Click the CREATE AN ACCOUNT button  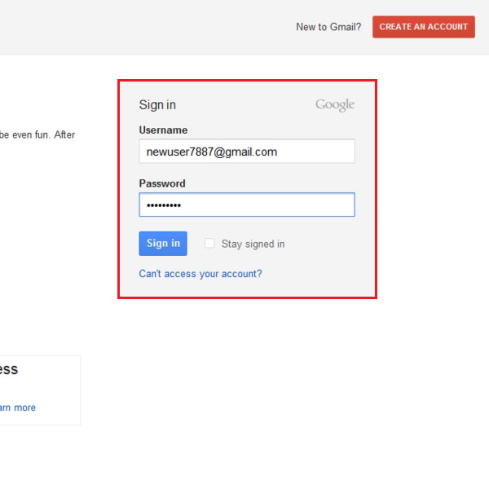coord(424,27)
